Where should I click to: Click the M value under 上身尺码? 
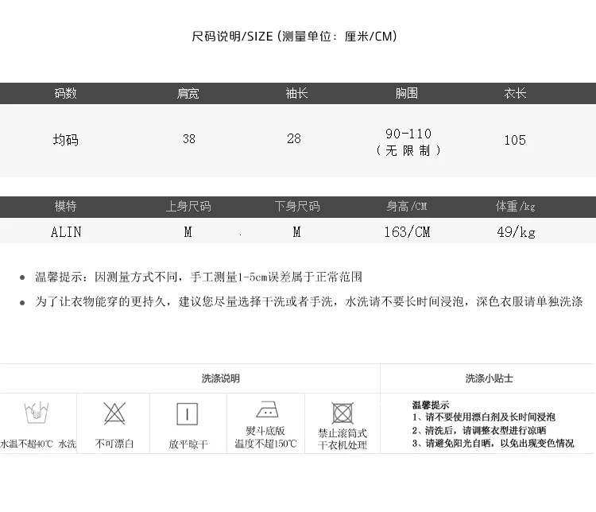(188, 232)
